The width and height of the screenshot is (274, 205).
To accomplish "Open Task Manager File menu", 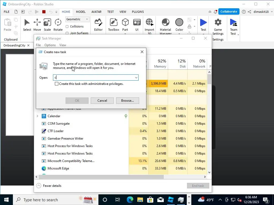I will pyautogui.click(x=38, y=45).
